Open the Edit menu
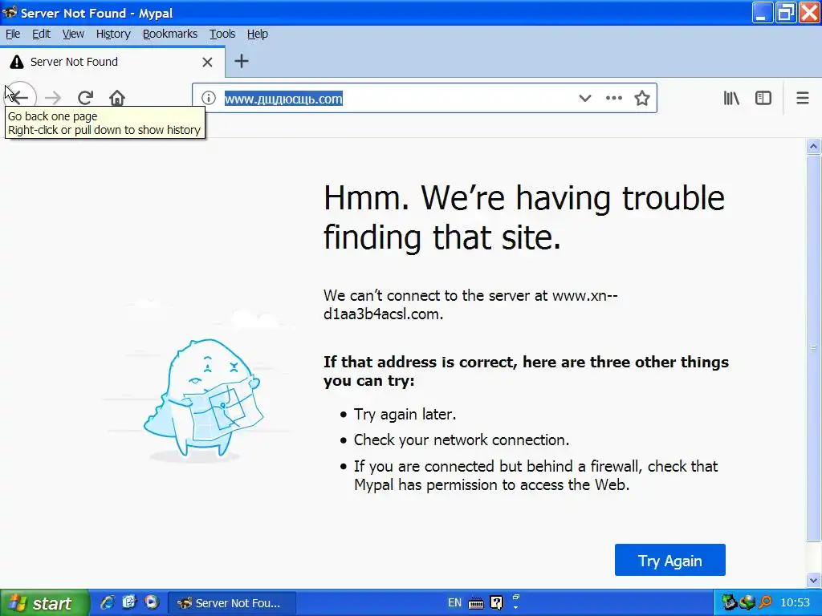Viewport: 822px width, 616px height. tap(41, 34)
